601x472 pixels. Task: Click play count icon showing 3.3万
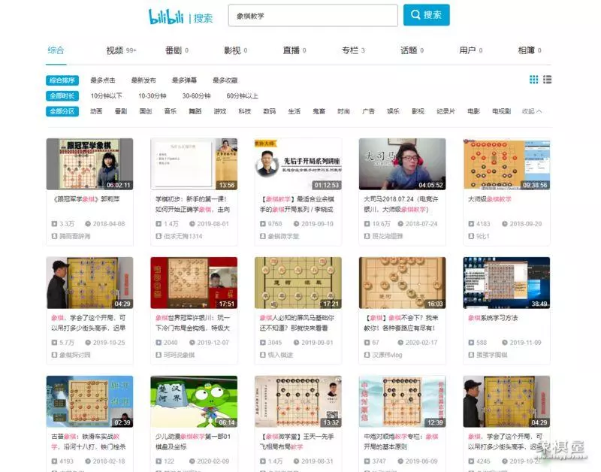click(54, 224)
